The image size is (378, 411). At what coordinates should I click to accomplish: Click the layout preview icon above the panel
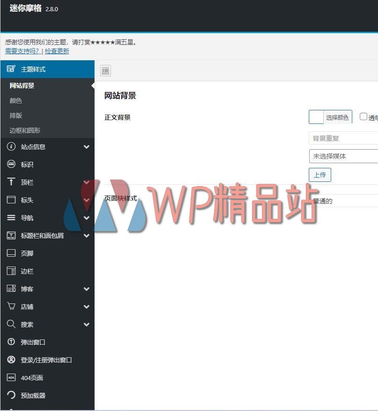(x=105, y=70)
